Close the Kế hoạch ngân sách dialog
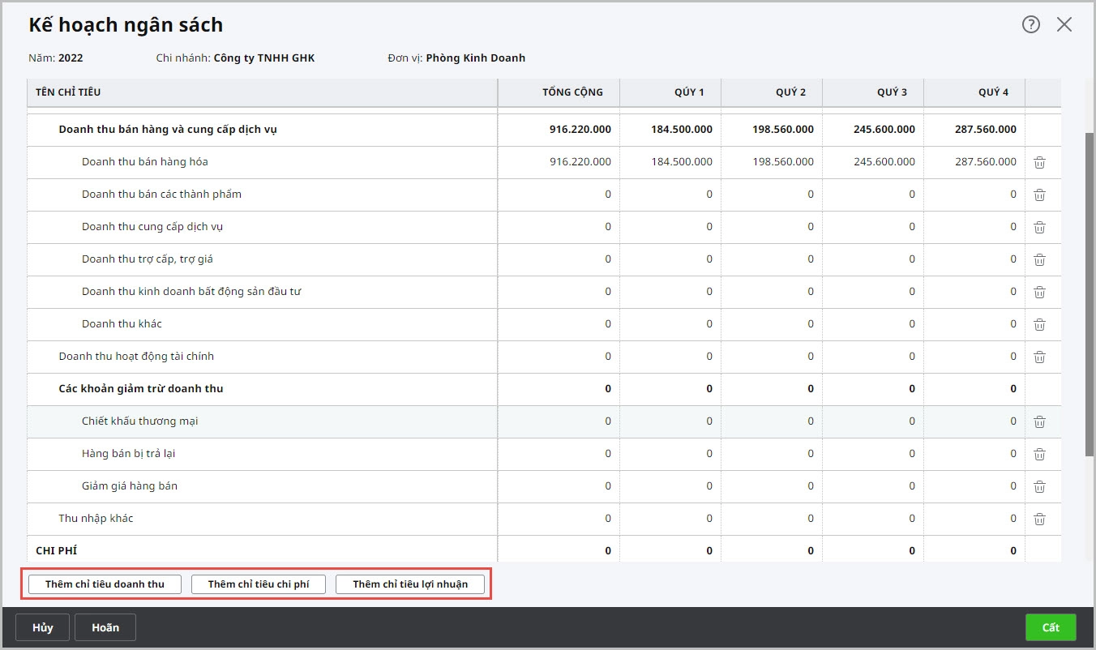 (1064, 24)
